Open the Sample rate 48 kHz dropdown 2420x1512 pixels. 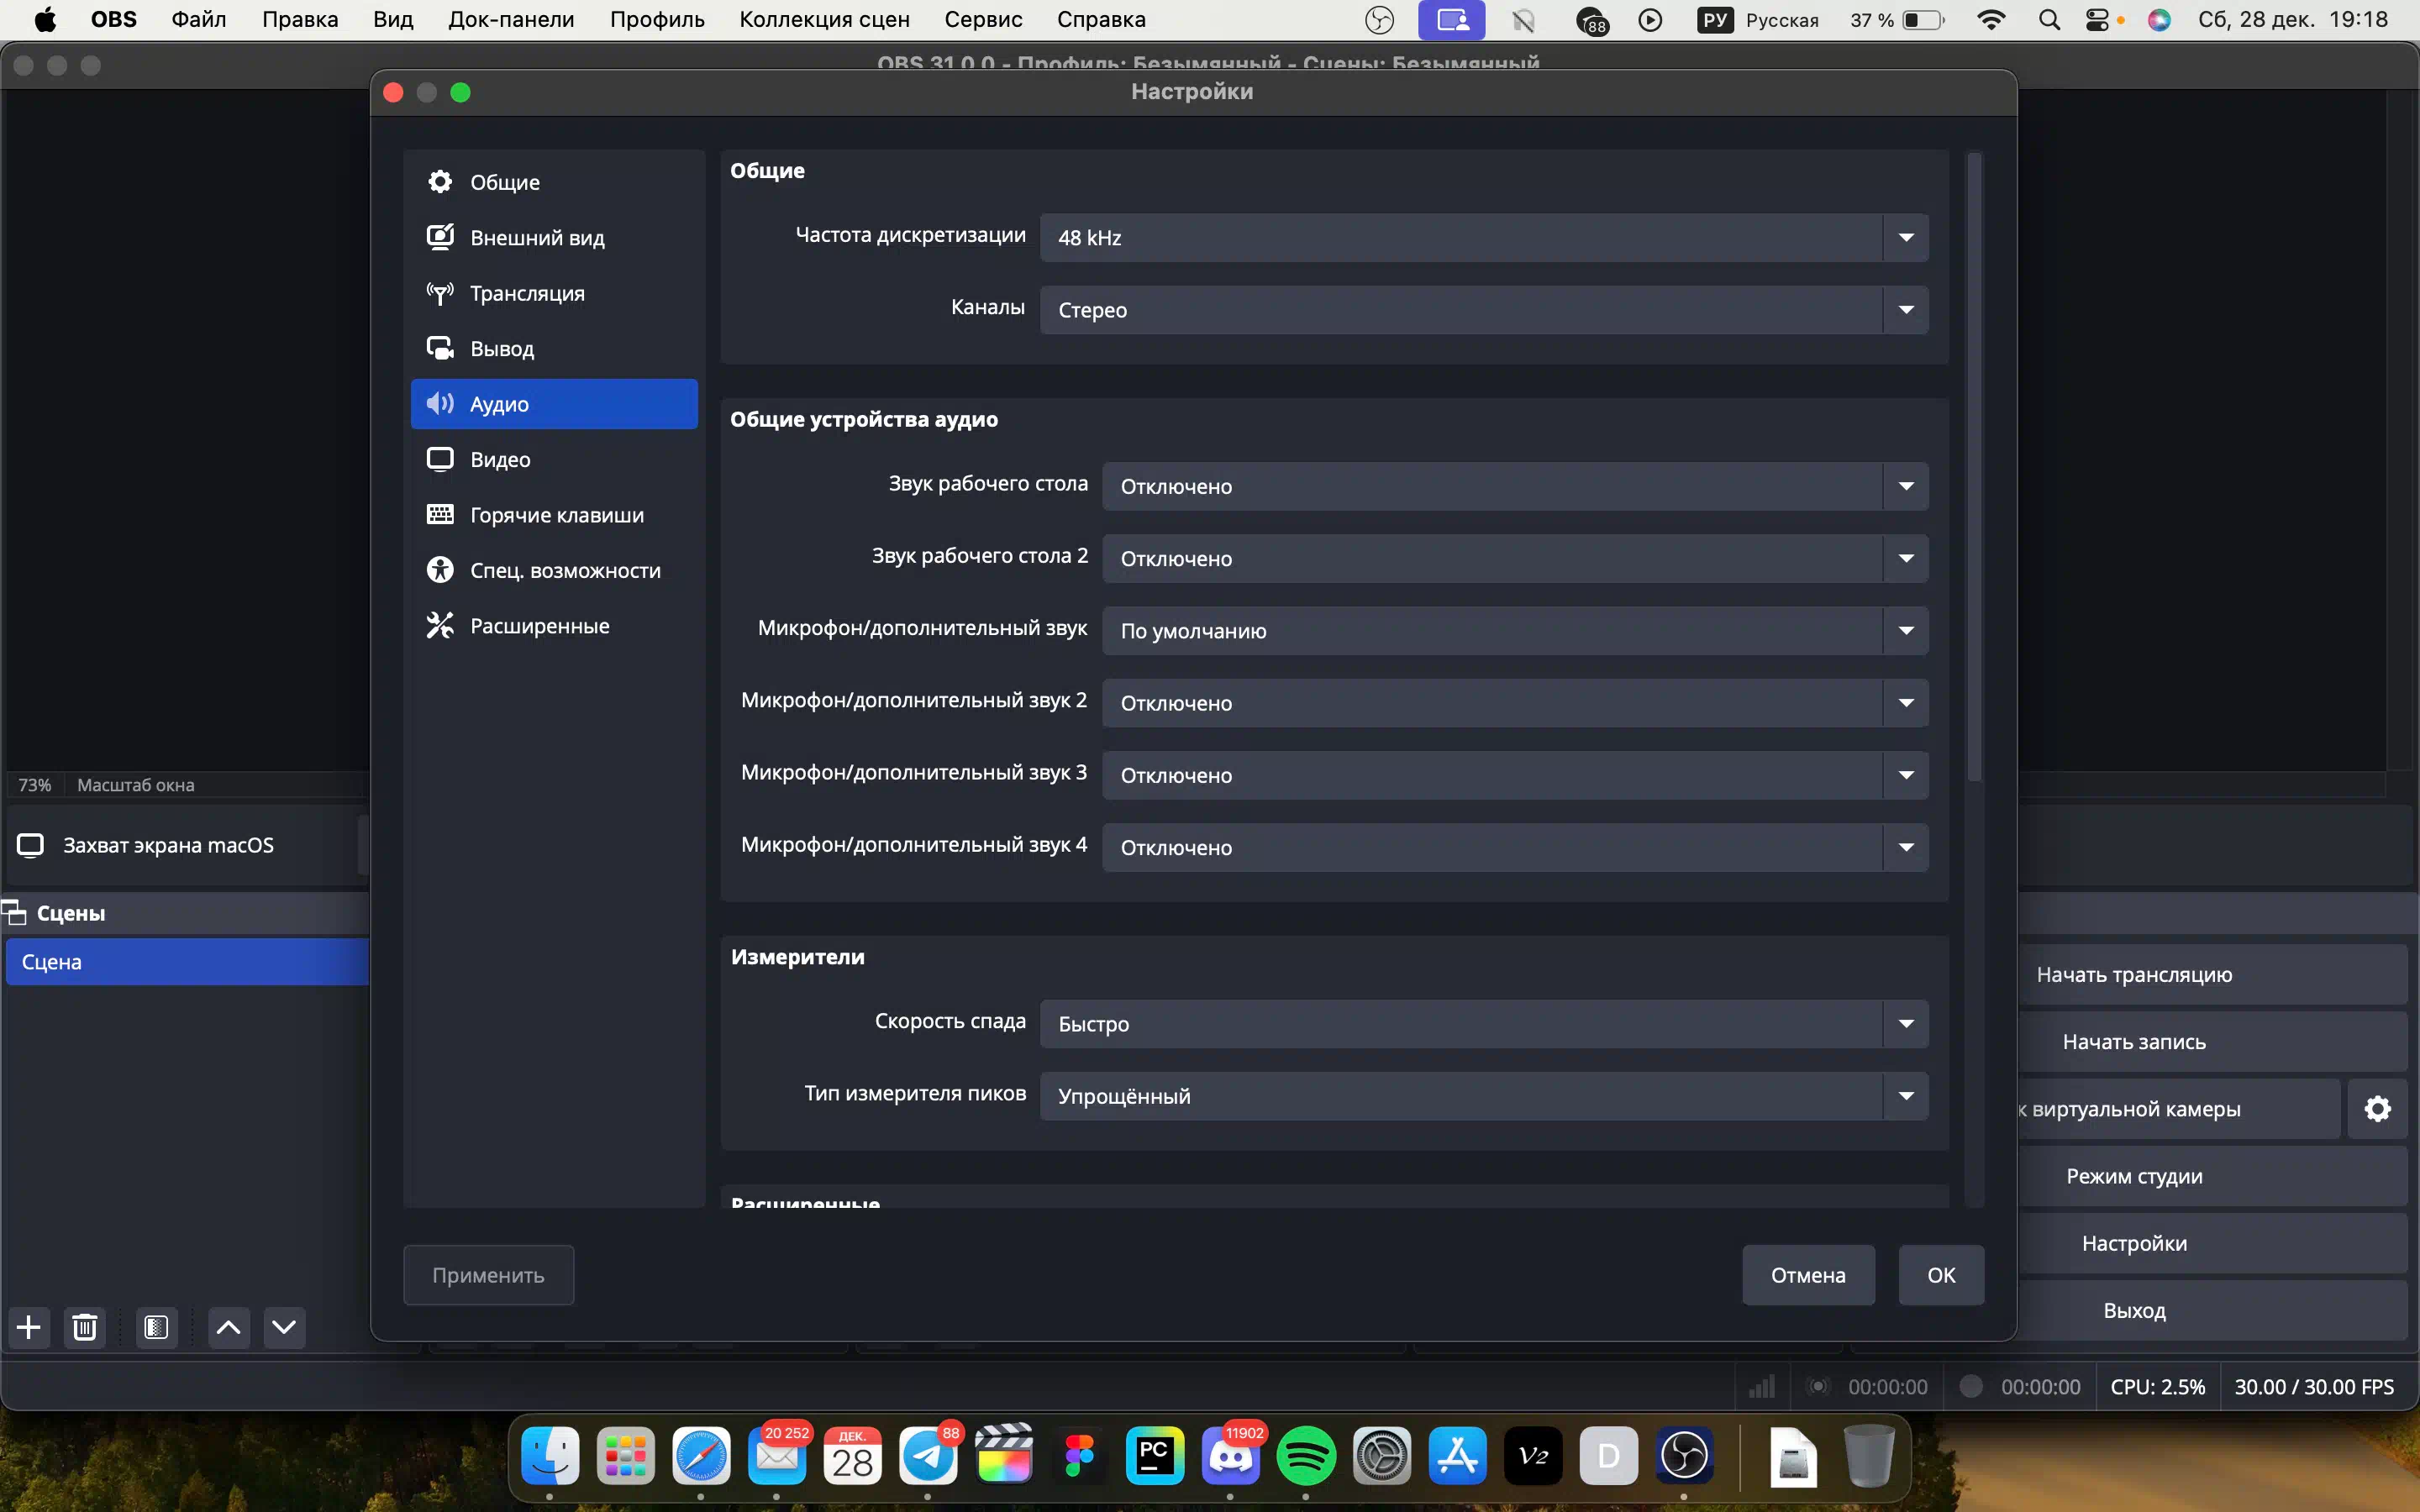coord(1483,237)
